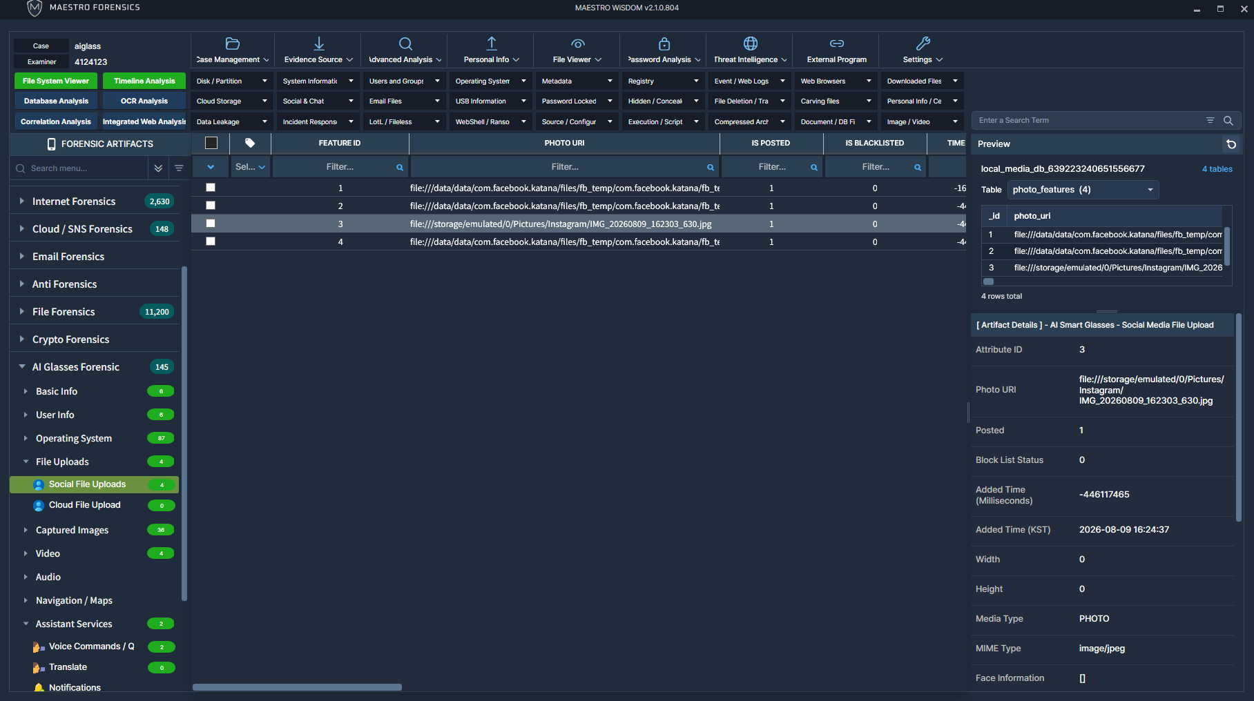Open the Case Management folder icon
1254x701 pixels.
coord(233,43)
